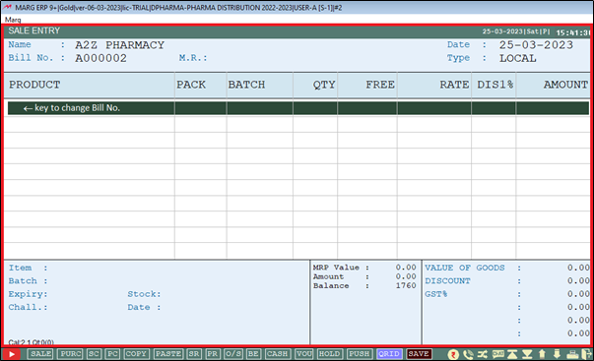Open the chat bubble icon
Screen dimensions: 594x361
(x=497, y=354)
